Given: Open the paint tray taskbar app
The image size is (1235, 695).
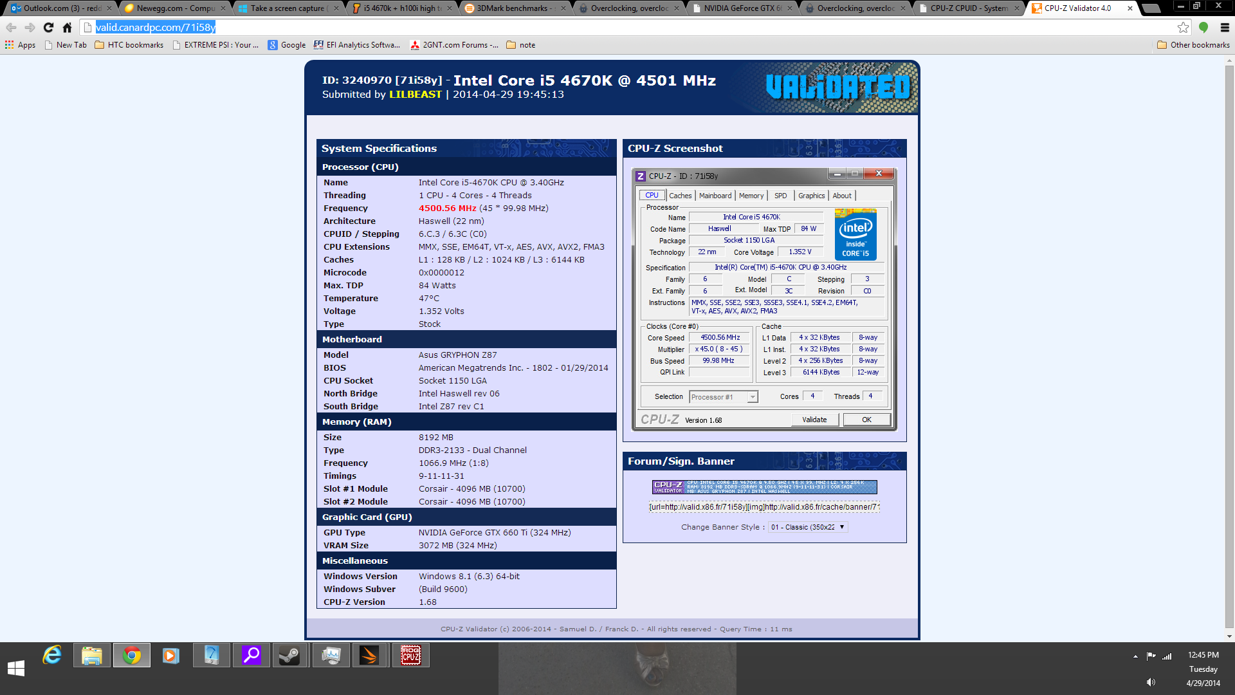Looking at the screenshot, I should point(331,656).
